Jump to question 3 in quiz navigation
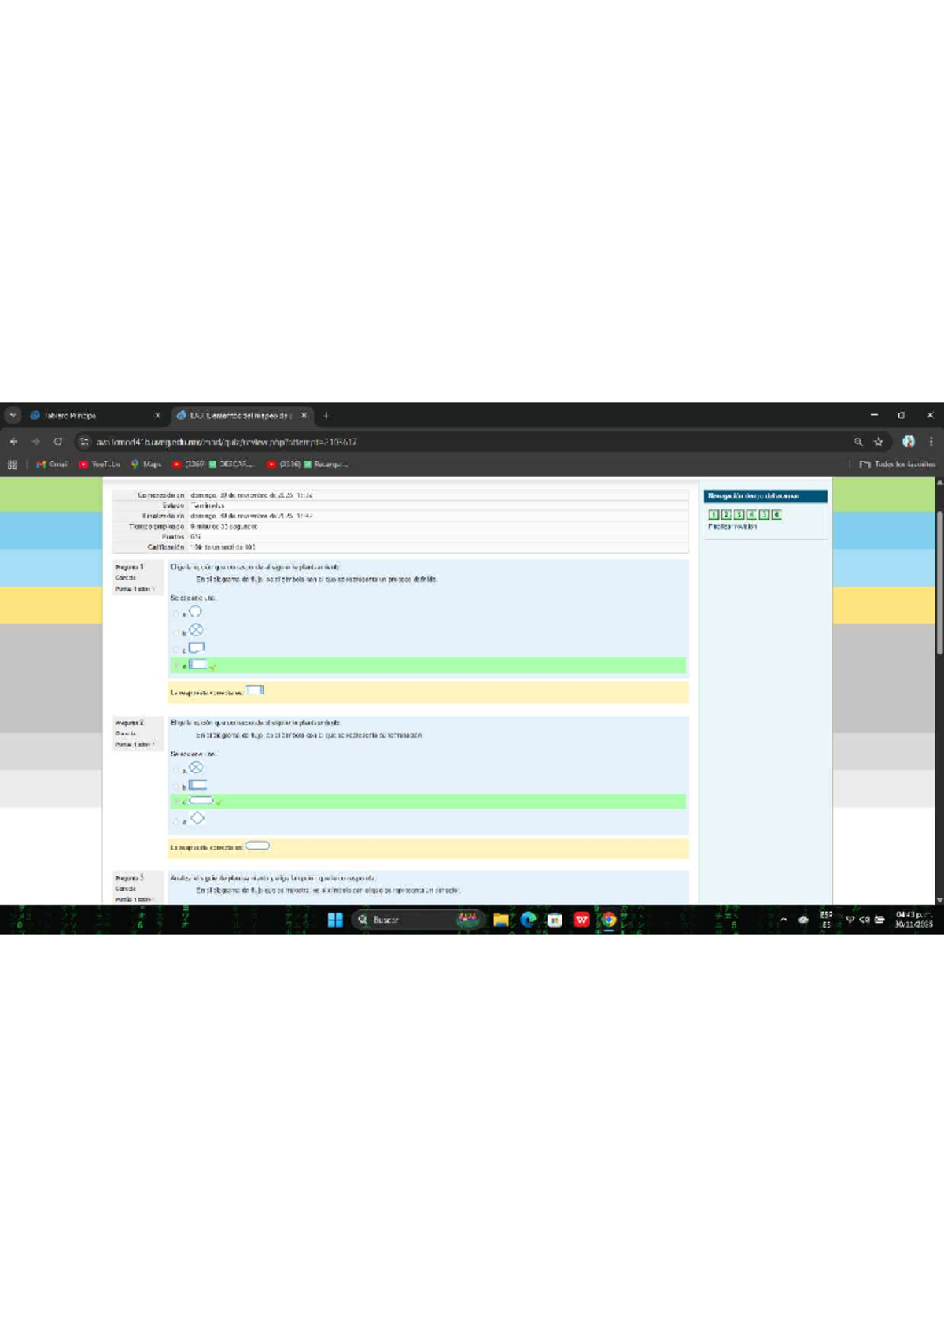 click(x=739, y=515)
